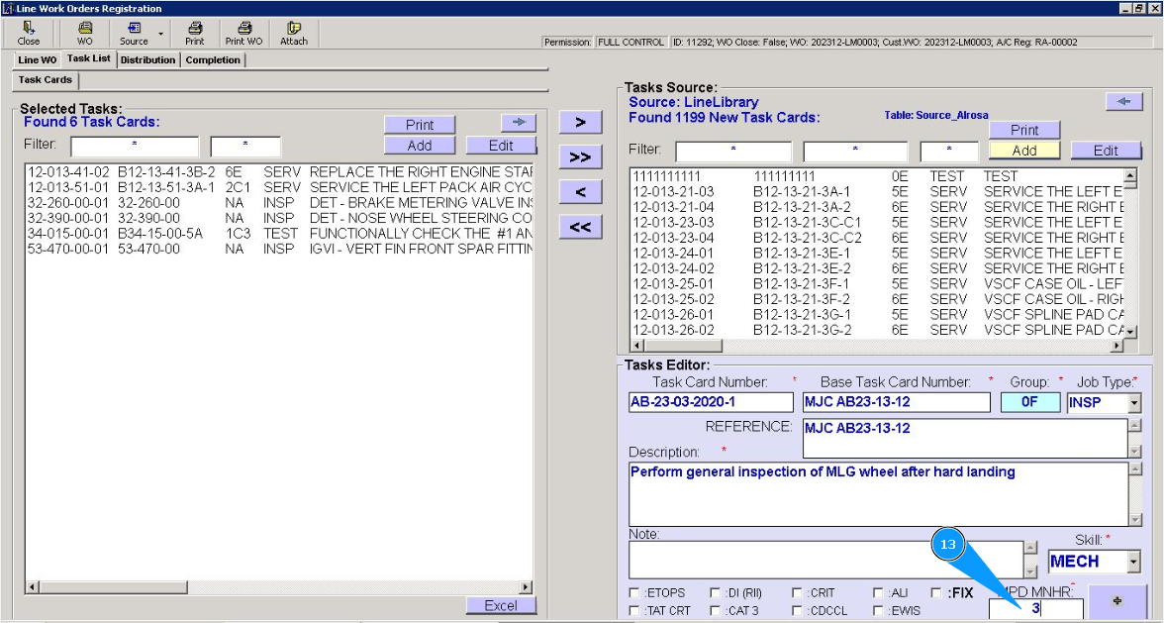Switch to the Distribution tab
1164x623 pixels.
(x=147, y=60)
